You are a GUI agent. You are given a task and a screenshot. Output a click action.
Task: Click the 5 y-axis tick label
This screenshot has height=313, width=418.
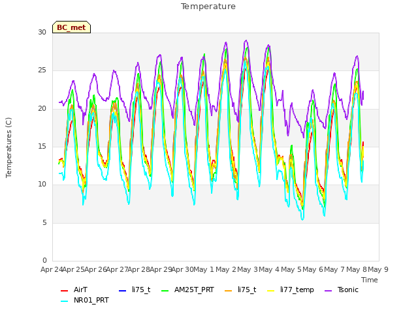[44, 223]
